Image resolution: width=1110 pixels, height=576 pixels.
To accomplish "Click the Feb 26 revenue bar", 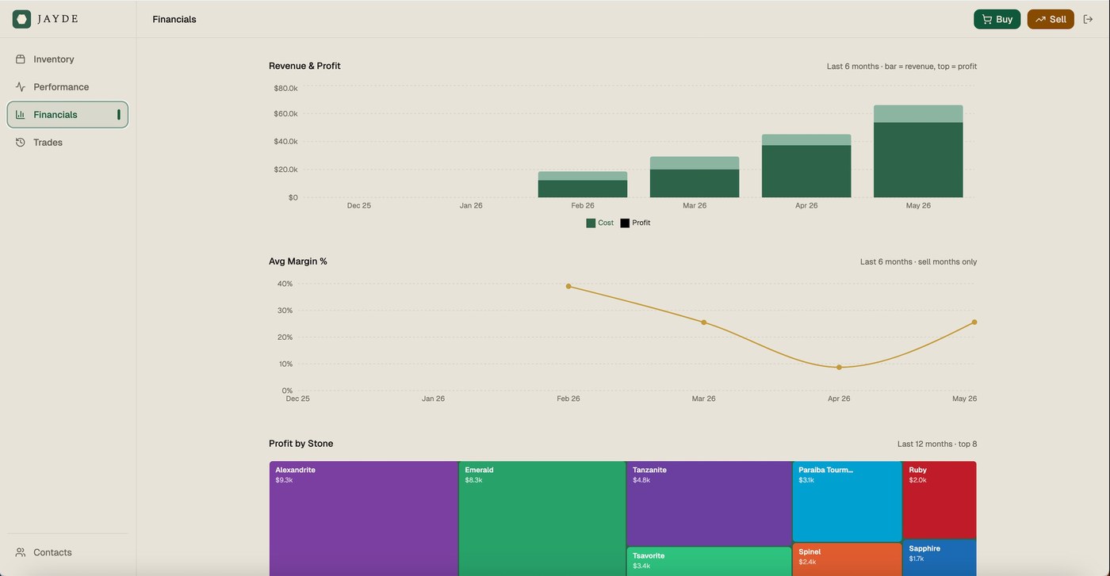I will click(x=583, y=185).
